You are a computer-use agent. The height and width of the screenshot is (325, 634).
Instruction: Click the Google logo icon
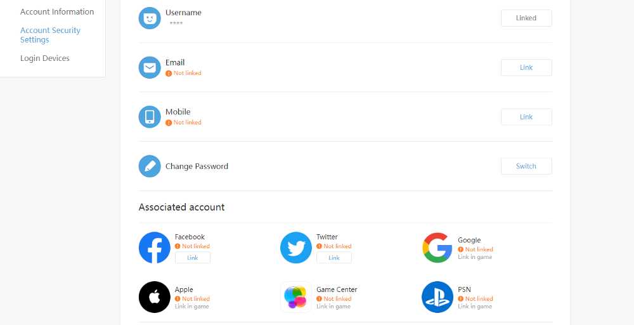pyautogui.click(x=437, y=248)
